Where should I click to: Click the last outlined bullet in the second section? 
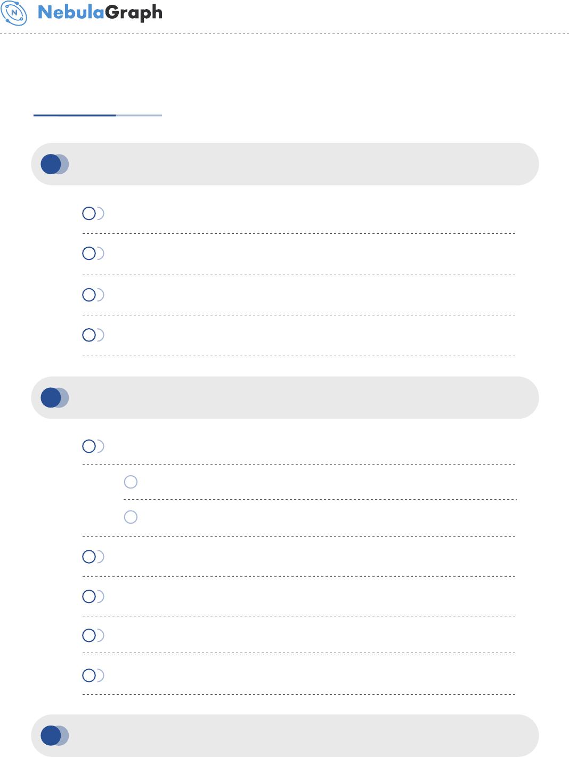tap(89, 675)
